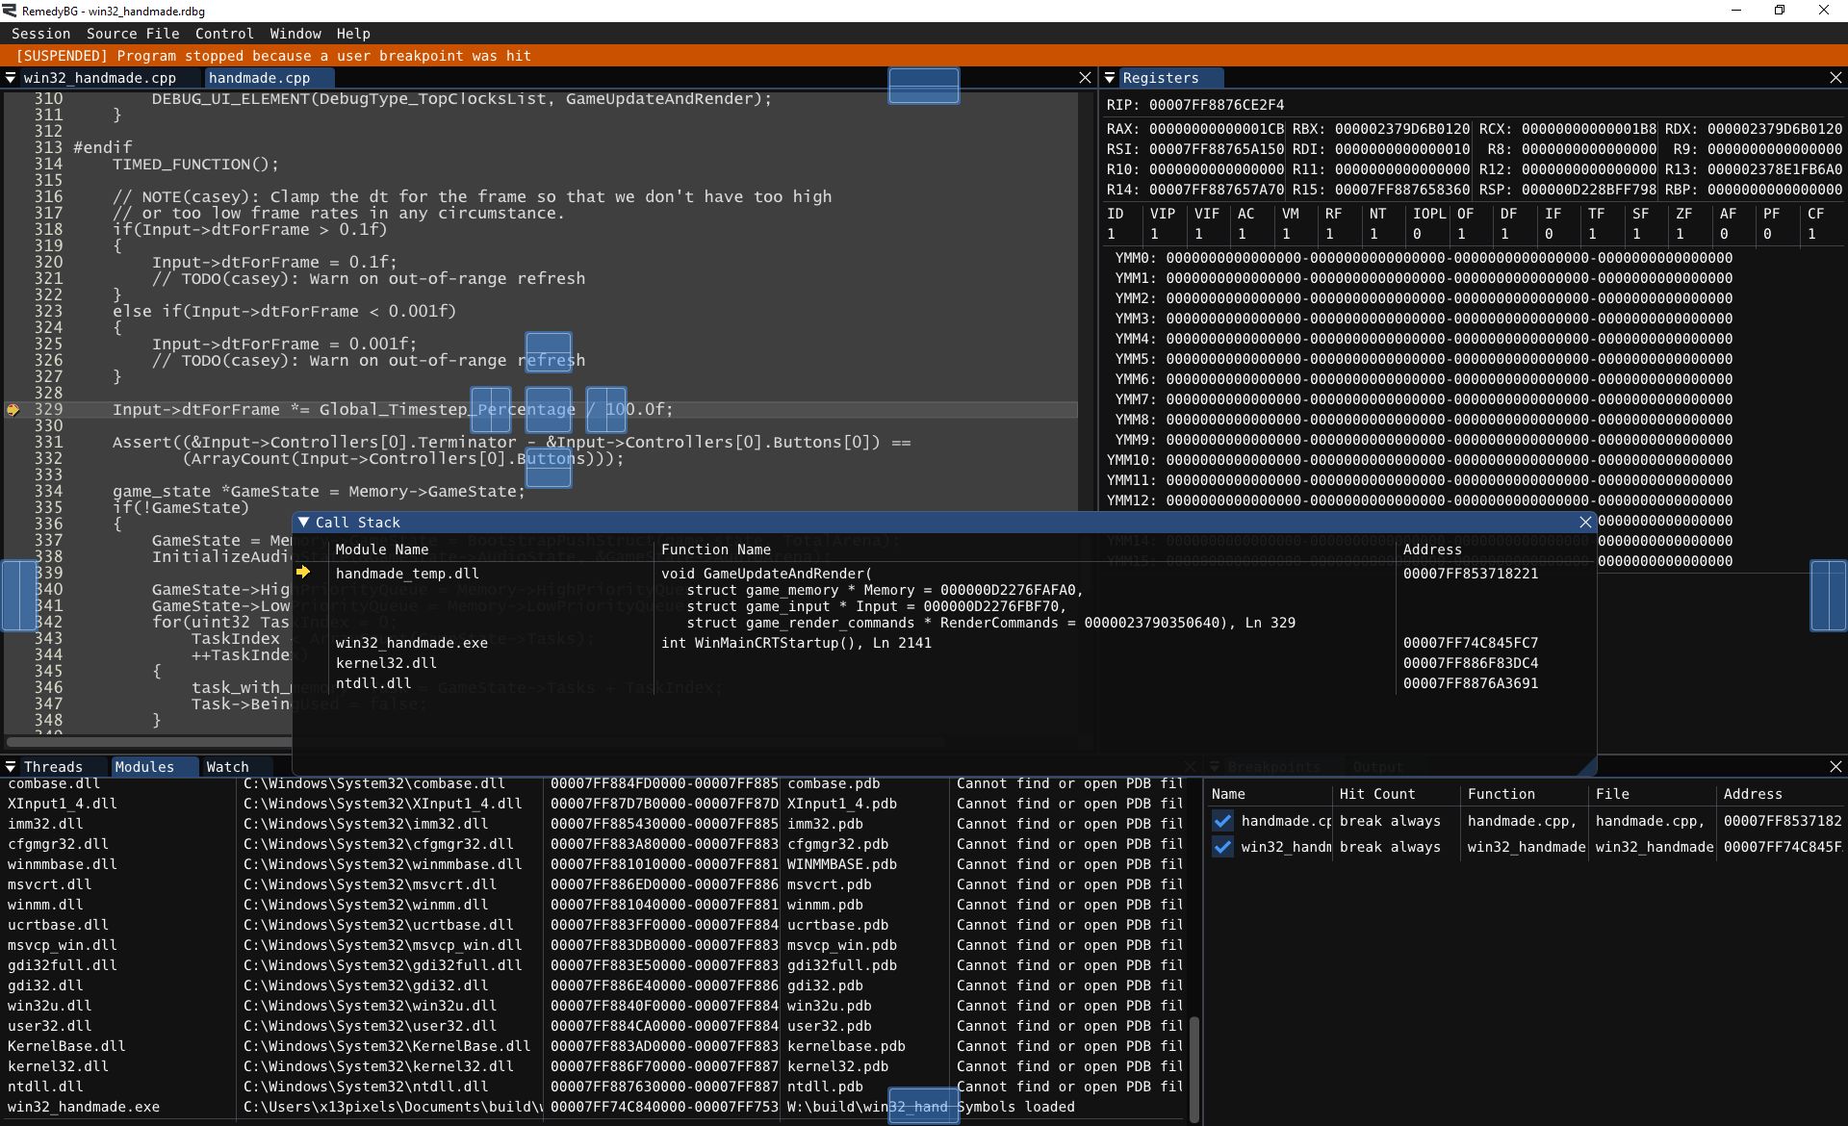The height and width of the screenshot is (1126, 1848).
Task: Disable the handmade.cpp breakpoint checkbox
Action: (1222, 821)
